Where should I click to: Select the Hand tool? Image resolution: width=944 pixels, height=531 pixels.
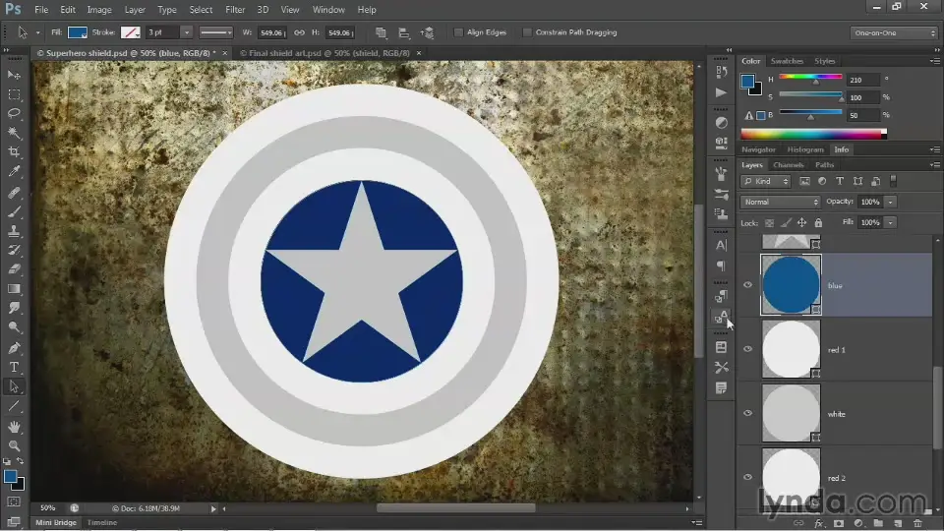point(15,427)
